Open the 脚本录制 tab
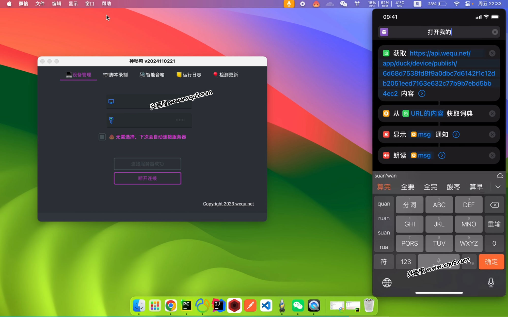The width and height of the screenshot is (508, 317). click(x=115, y=75)
